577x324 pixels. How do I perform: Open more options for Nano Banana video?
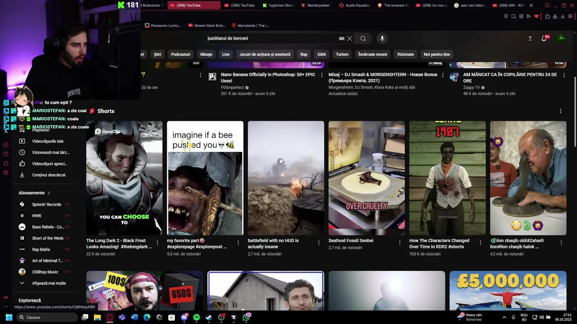point(321,75)
